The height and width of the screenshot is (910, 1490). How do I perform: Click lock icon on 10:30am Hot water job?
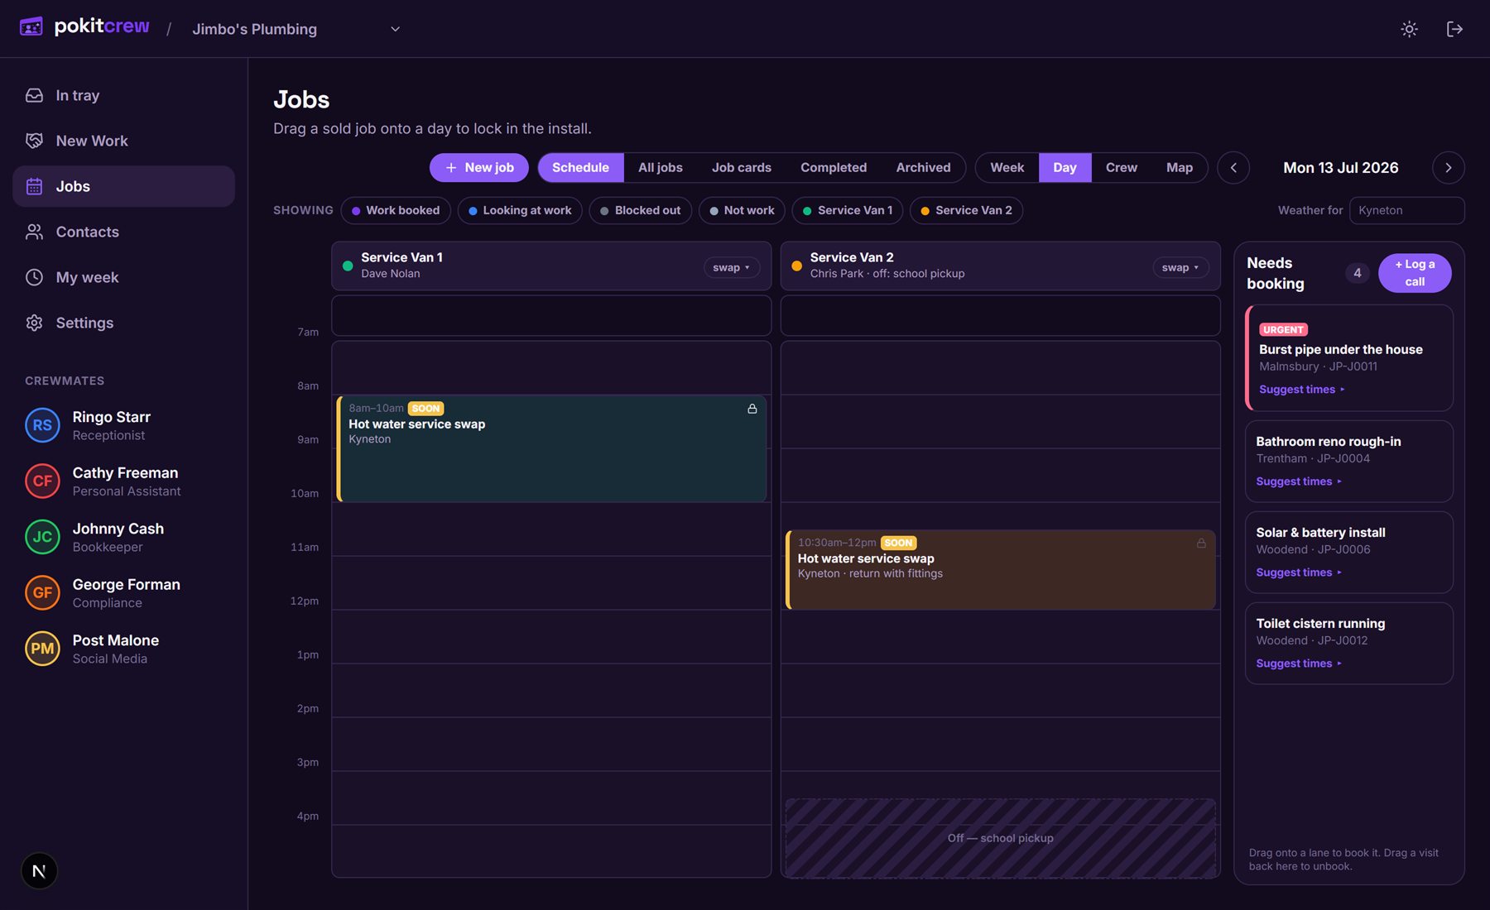[x=1201, y=544]
